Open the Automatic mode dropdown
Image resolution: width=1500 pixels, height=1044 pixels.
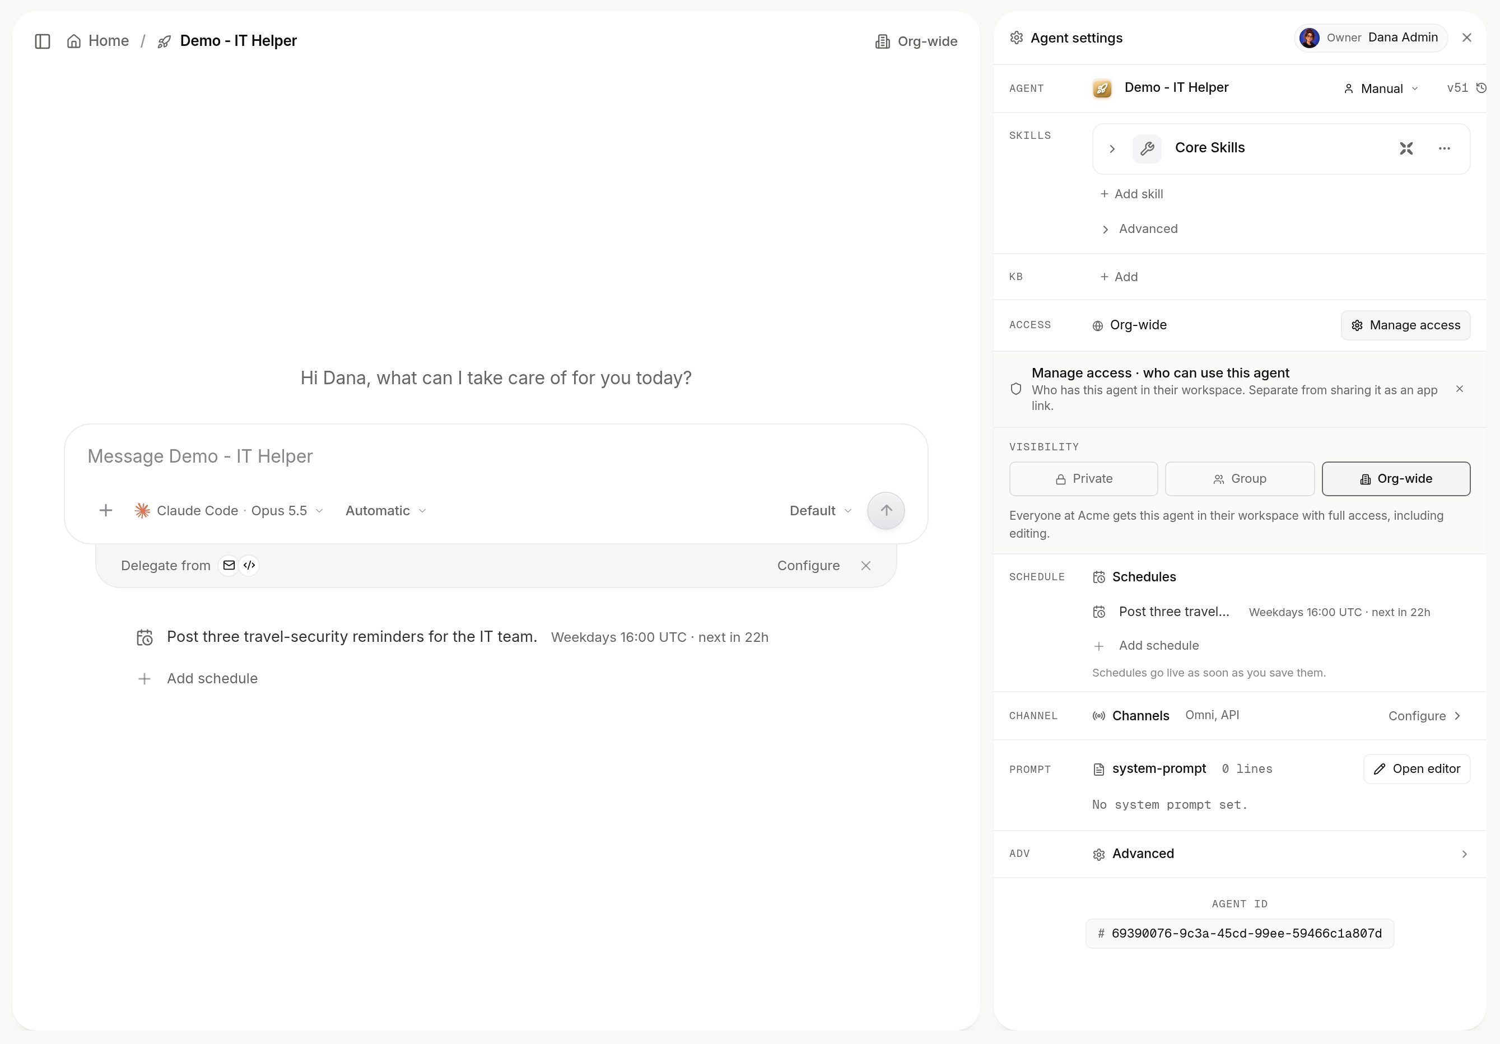pos(385,511)
